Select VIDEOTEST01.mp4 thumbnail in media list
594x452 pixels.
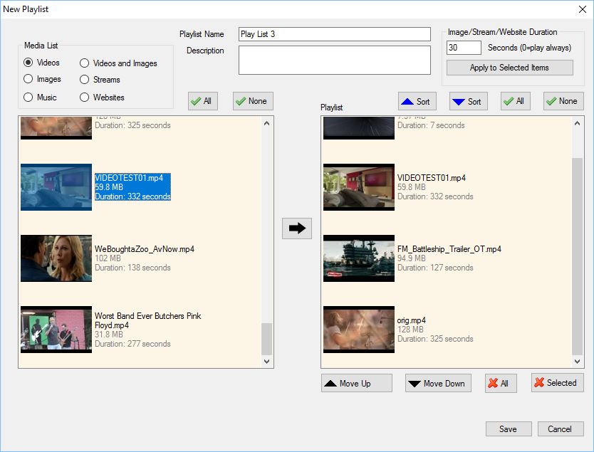56,187
